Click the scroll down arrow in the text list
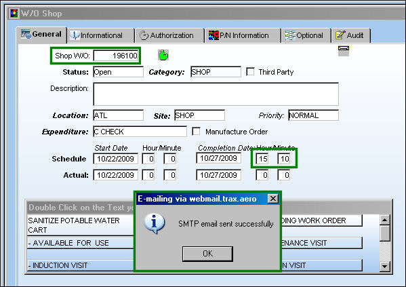The width and height of the screenshot is (406, 287). click(385, 266)
